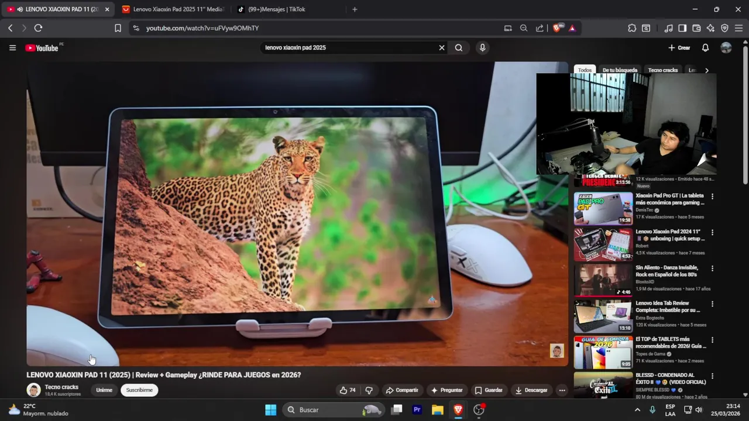Click the Windows taskbar Buscar box
The height and width of the screenshot is (421, 749).
point(334,410)
